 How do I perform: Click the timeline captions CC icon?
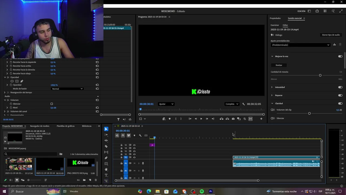146,135
